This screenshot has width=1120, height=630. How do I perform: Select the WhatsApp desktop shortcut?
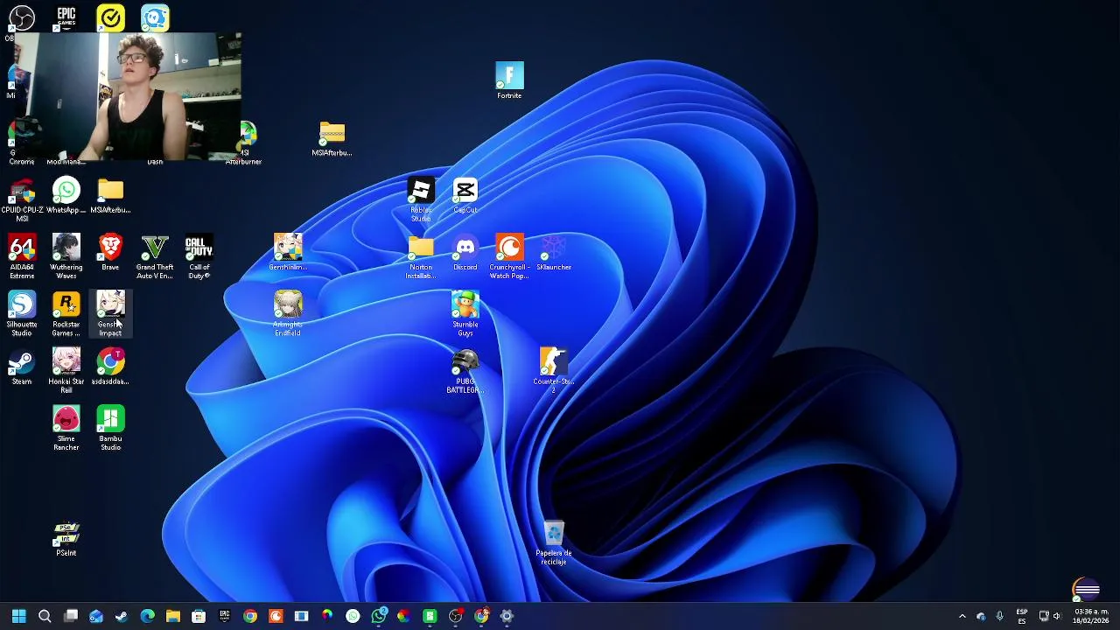click(66, 196)
